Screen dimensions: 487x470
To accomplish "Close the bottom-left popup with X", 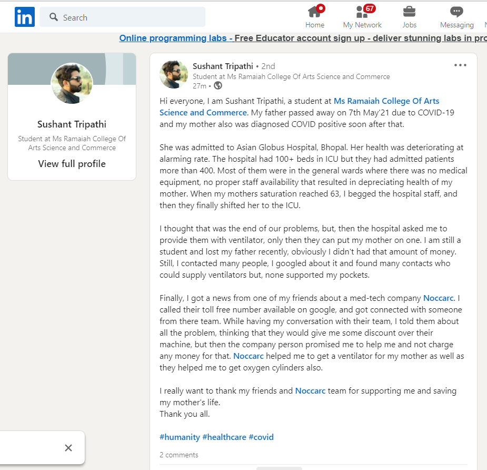I will click(68, 448).
